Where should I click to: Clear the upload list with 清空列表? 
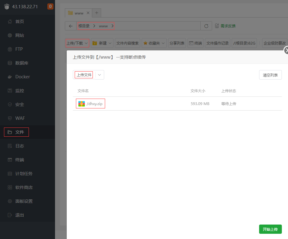(270, 75)
